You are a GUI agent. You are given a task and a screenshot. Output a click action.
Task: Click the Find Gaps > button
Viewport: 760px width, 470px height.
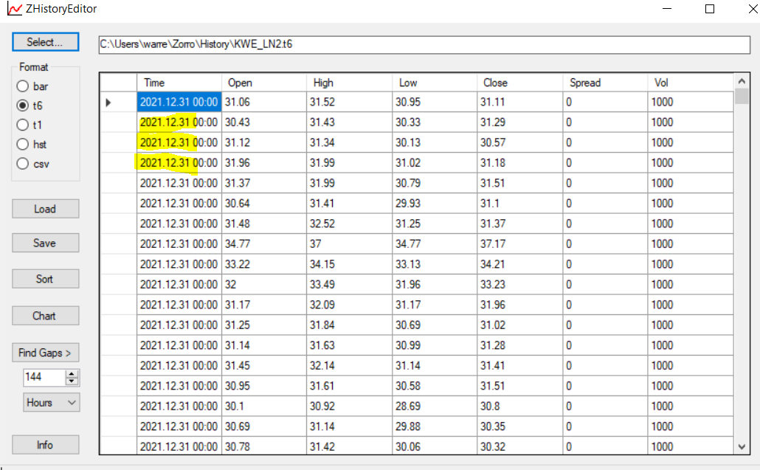pyautogui.click(x=45, y=353)
